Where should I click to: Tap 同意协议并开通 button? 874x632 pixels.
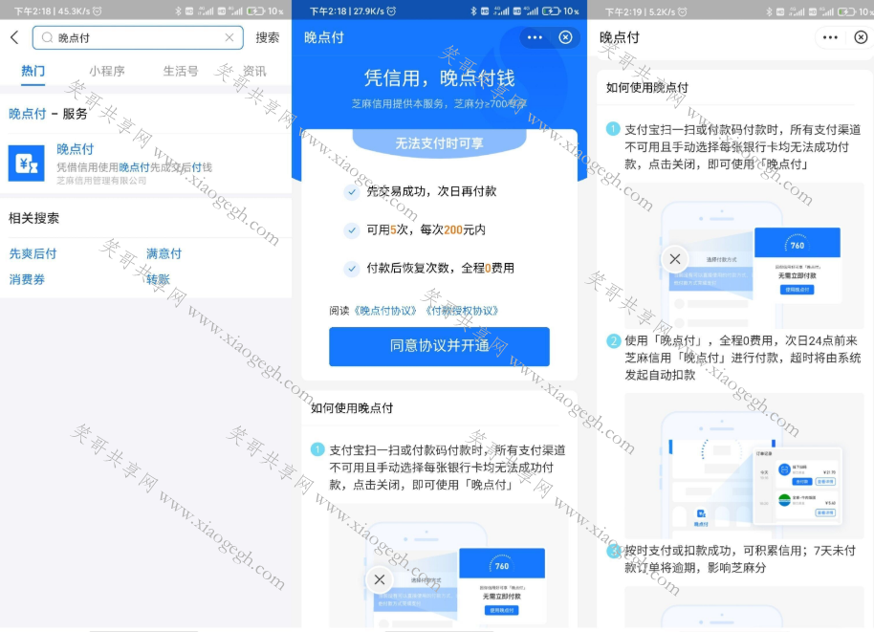click(x=439, y=346)
